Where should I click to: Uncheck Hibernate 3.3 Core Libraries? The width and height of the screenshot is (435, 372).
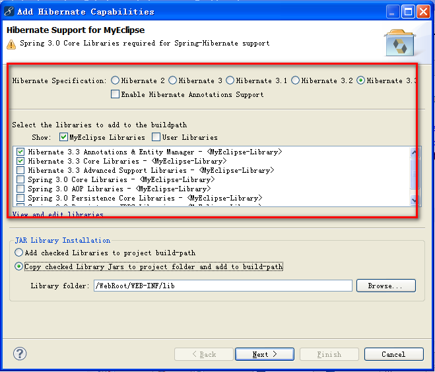click(x=20, y=161)
